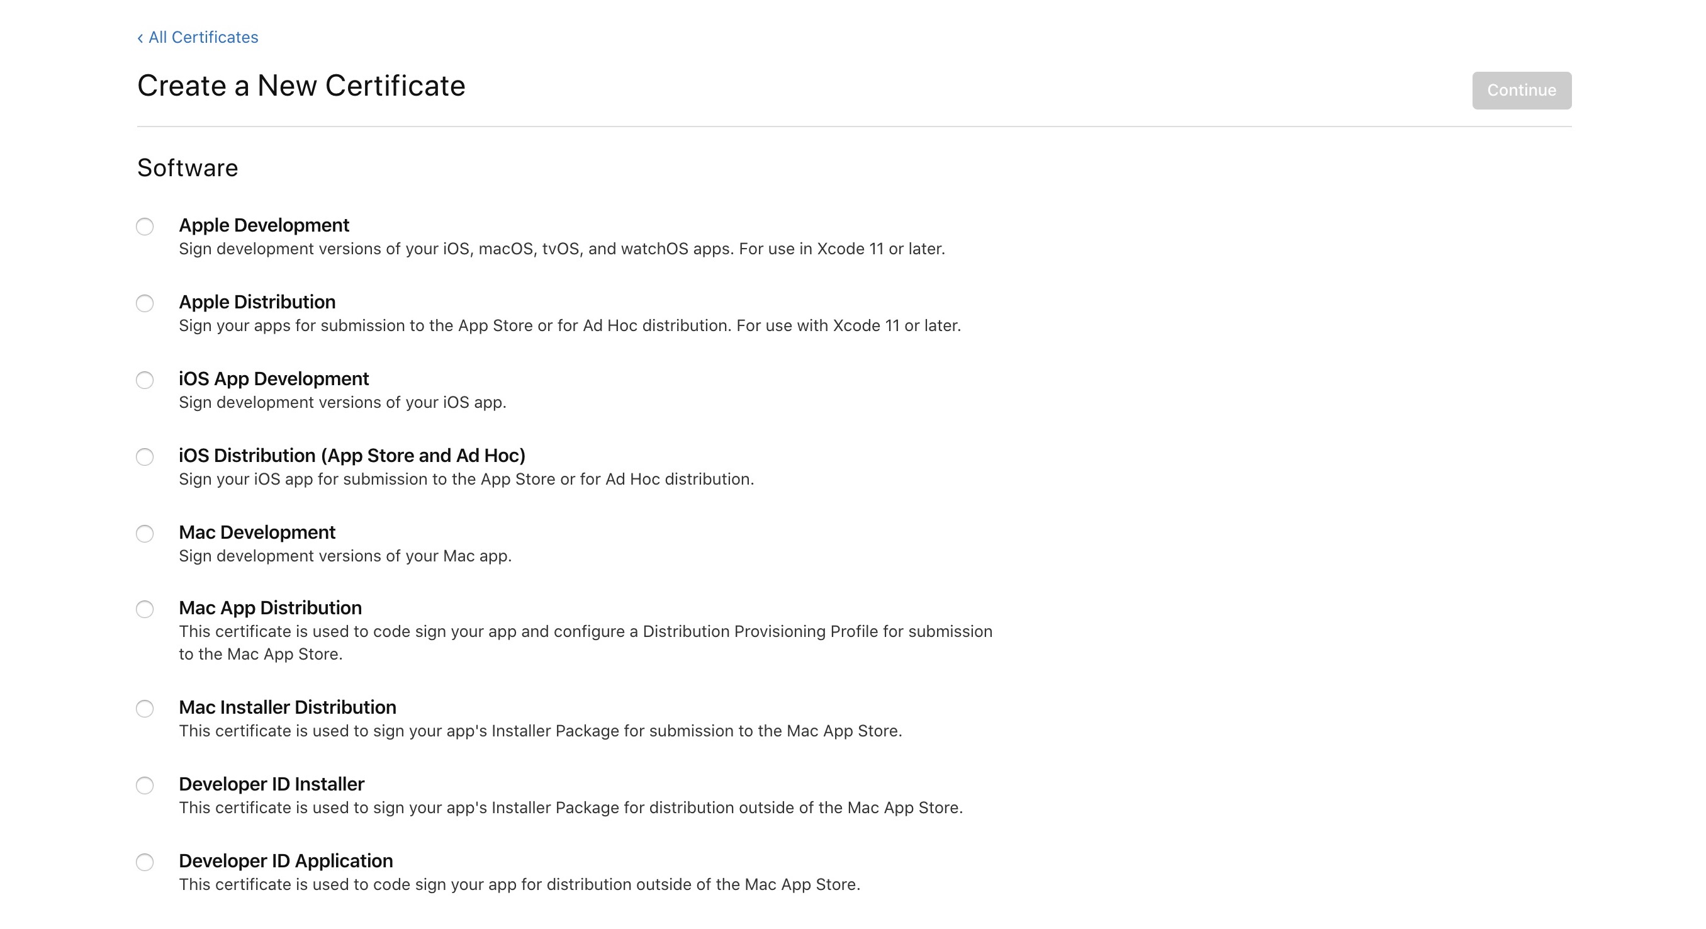
Task: Click the Create a New Certificate heading
Action: pos(301,85)
